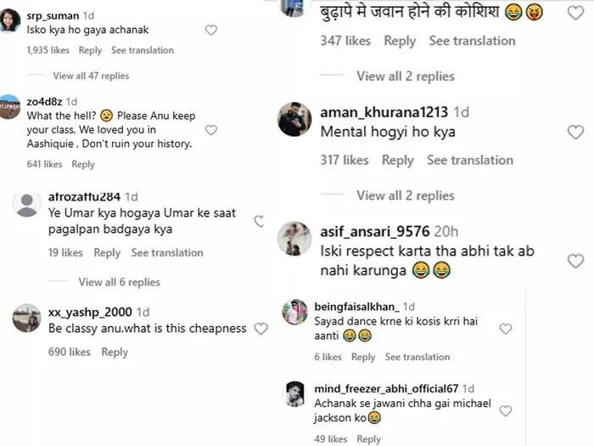Tap heart beside asif_ansari_9576's comment
This screenshot has height=446, width=594.
click(575, 261)
